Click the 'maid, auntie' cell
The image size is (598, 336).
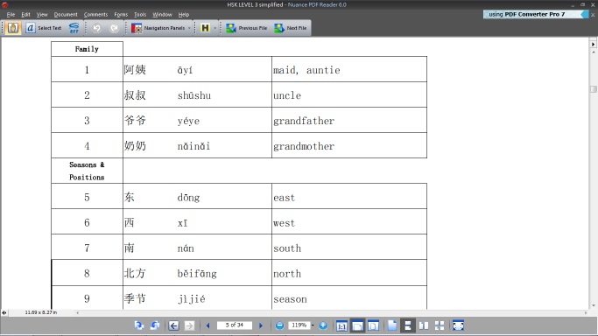coord(349,69)
